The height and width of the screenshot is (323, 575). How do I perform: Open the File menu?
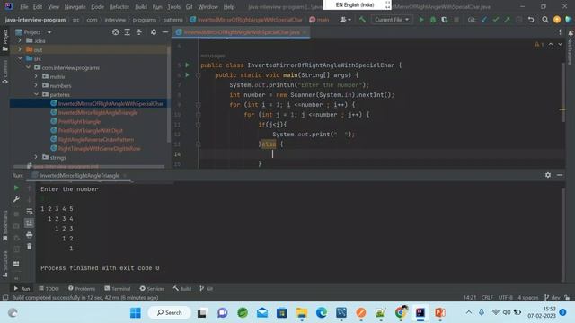24,6
